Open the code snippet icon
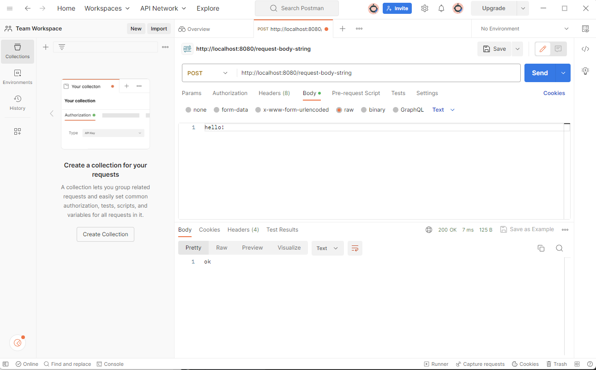 (x=585, y=49)
